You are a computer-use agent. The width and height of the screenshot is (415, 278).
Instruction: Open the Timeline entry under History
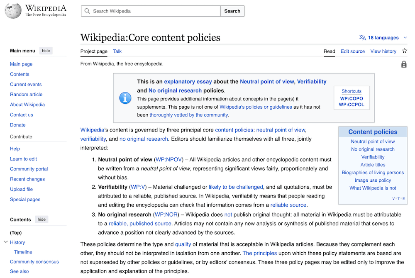(23, 252)
